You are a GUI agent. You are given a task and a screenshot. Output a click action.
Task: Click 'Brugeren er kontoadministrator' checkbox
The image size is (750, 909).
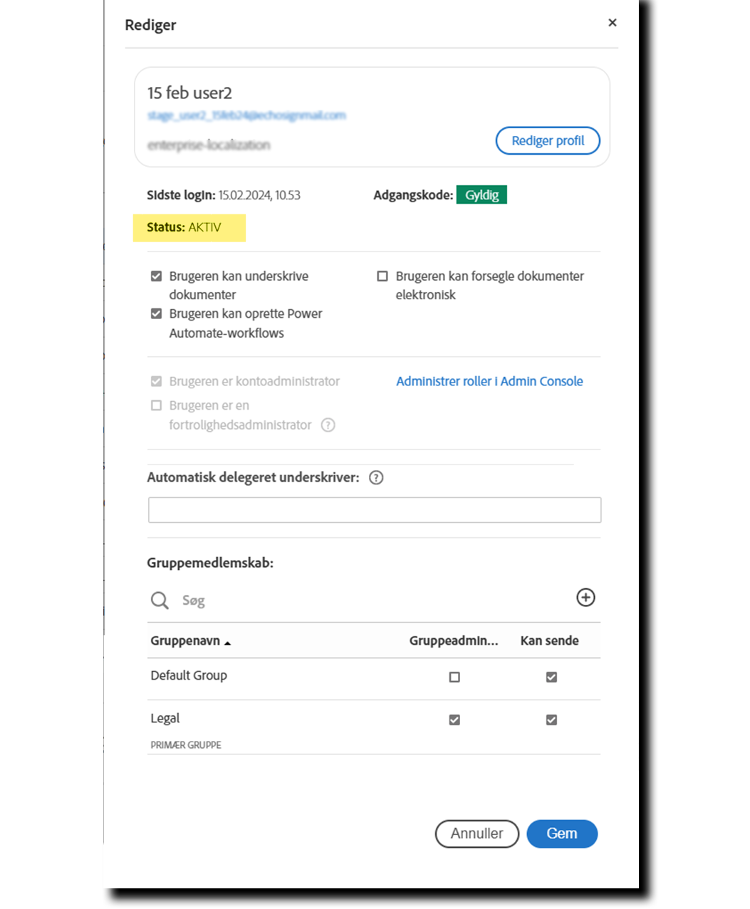point(156,381)
